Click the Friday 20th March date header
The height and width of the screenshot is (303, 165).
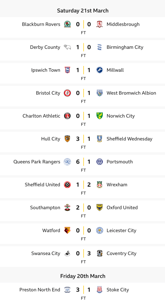point(83,276)
